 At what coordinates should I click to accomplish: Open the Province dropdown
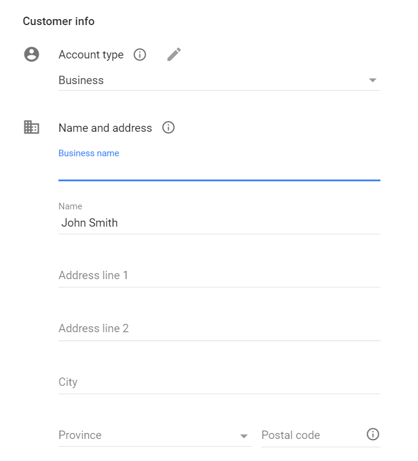click(x=155, y=435)
